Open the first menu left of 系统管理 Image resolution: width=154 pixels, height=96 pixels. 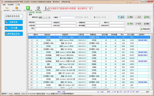[x=4, y=5]
